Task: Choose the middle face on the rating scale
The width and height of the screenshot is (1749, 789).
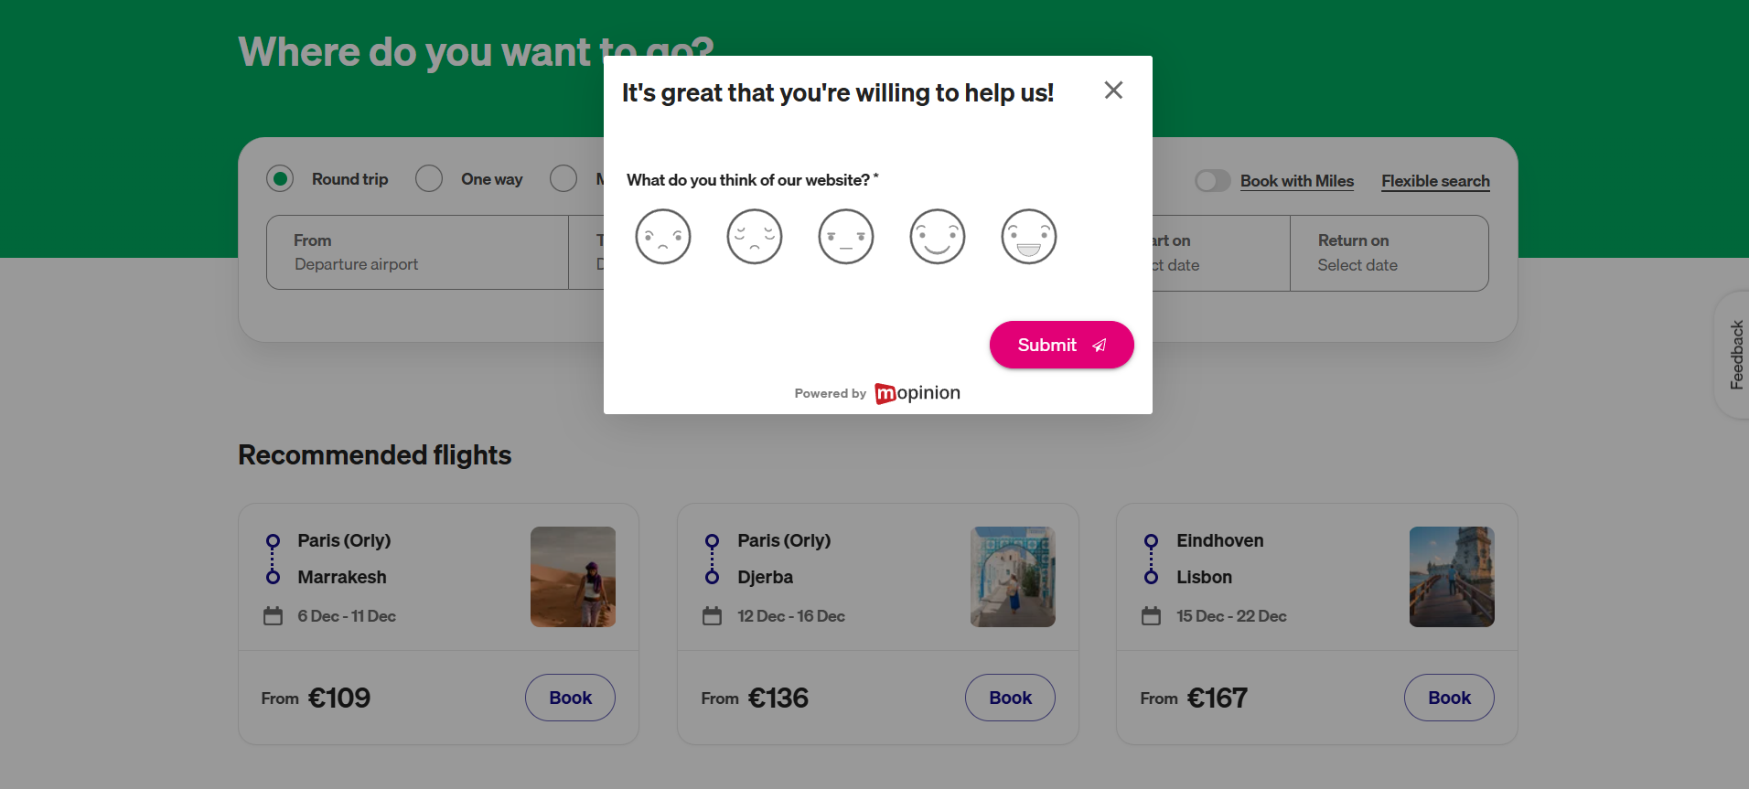Action: [845, 236]
